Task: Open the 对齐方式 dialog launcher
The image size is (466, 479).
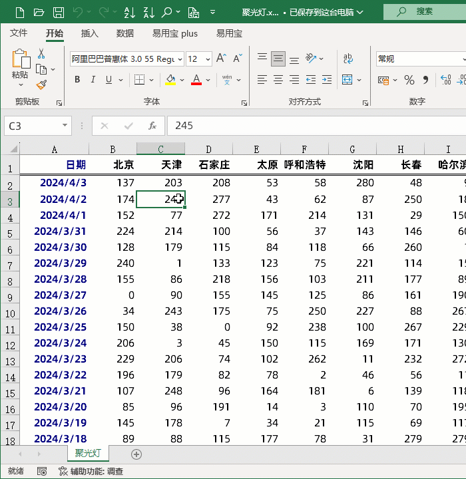Action: [365, 103]
